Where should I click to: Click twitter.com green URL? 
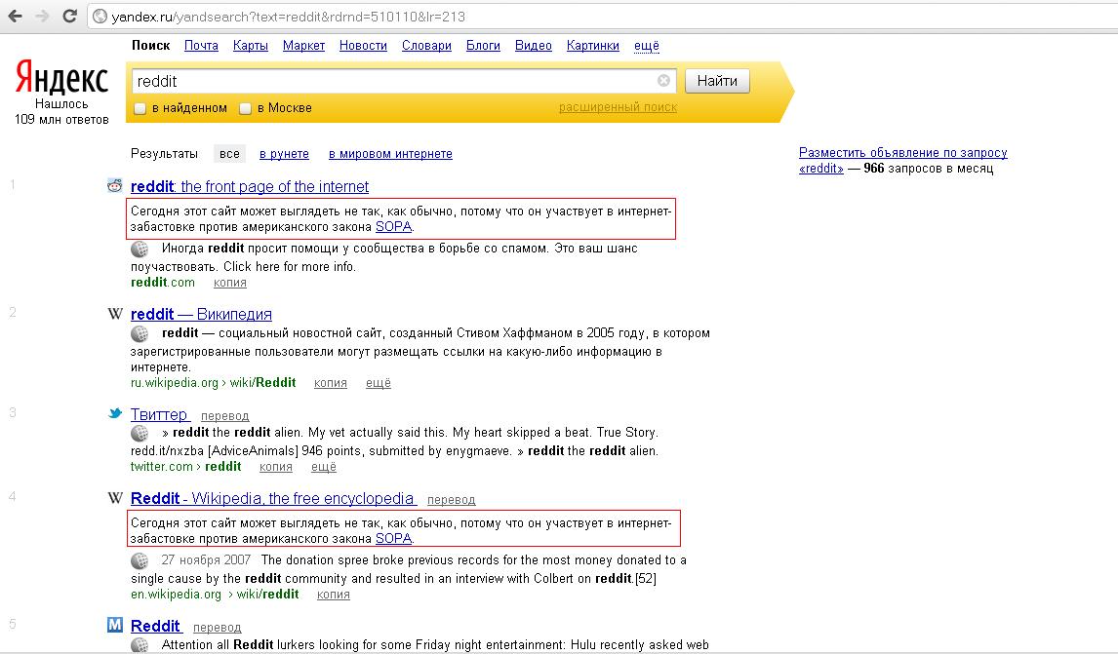tap(186, 467)
